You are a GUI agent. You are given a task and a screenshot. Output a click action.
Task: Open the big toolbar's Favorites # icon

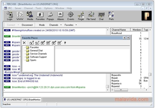click(x=40, y=16)
